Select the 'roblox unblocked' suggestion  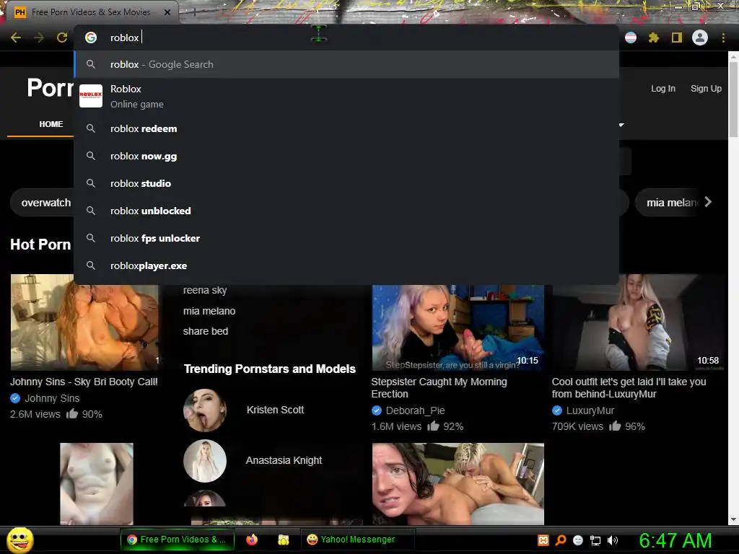click(x=346, y=211)
